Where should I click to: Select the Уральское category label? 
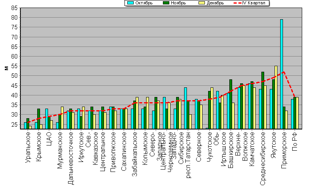pyautogui.click(x=28, y=148)
